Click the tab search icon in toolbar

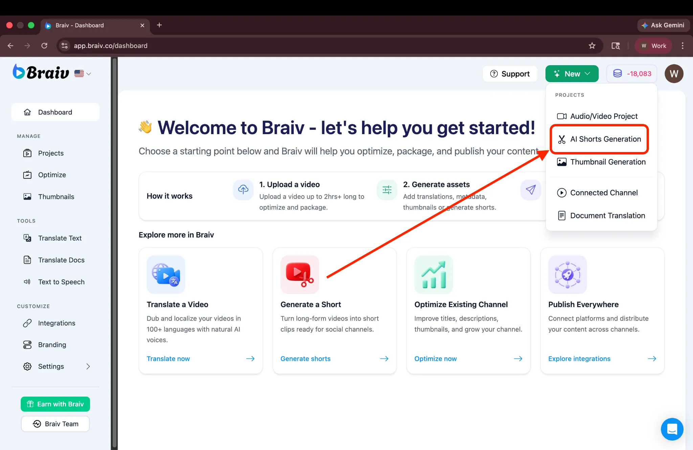click(616, 46)
